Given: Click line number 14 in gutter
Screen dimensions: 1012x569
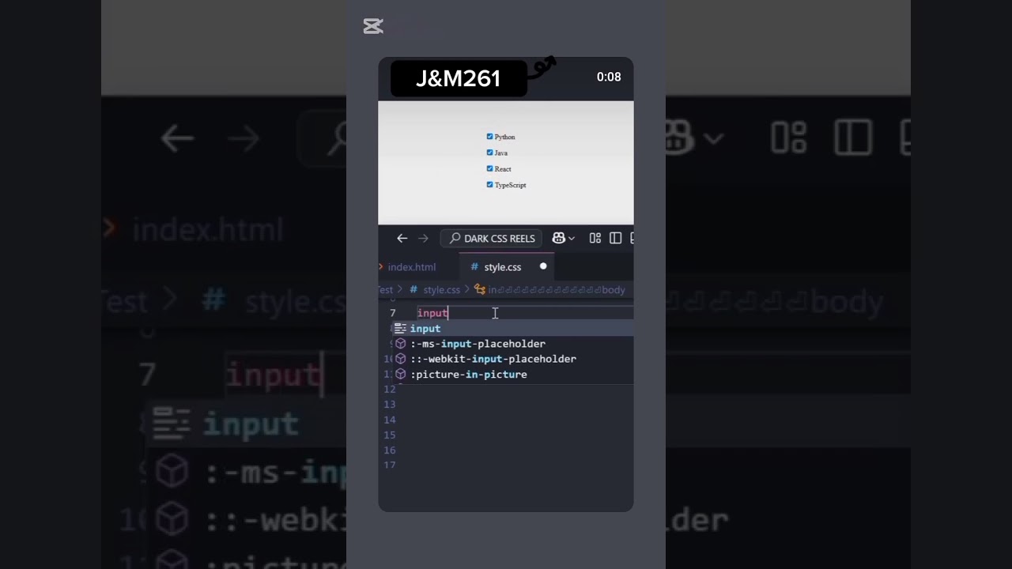Looking at the screenshot, I should click(389, 420).
